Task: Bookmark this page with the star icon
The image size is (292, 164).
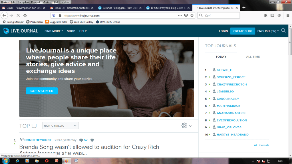Action: point(192,15)
